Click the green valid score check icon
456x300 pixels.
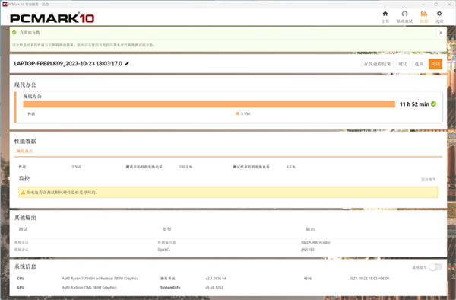pyautogui.click(x=14, y=32)
